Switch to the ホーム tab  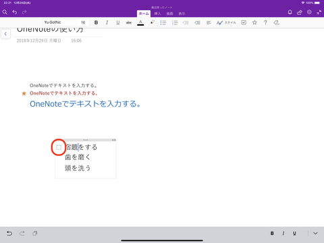click(x=144, y=13)
